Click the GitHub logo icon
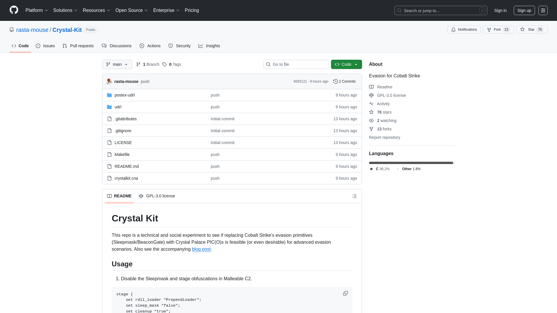Image resolution: width=557 pixels, height=313 pixels. (14, 10)
